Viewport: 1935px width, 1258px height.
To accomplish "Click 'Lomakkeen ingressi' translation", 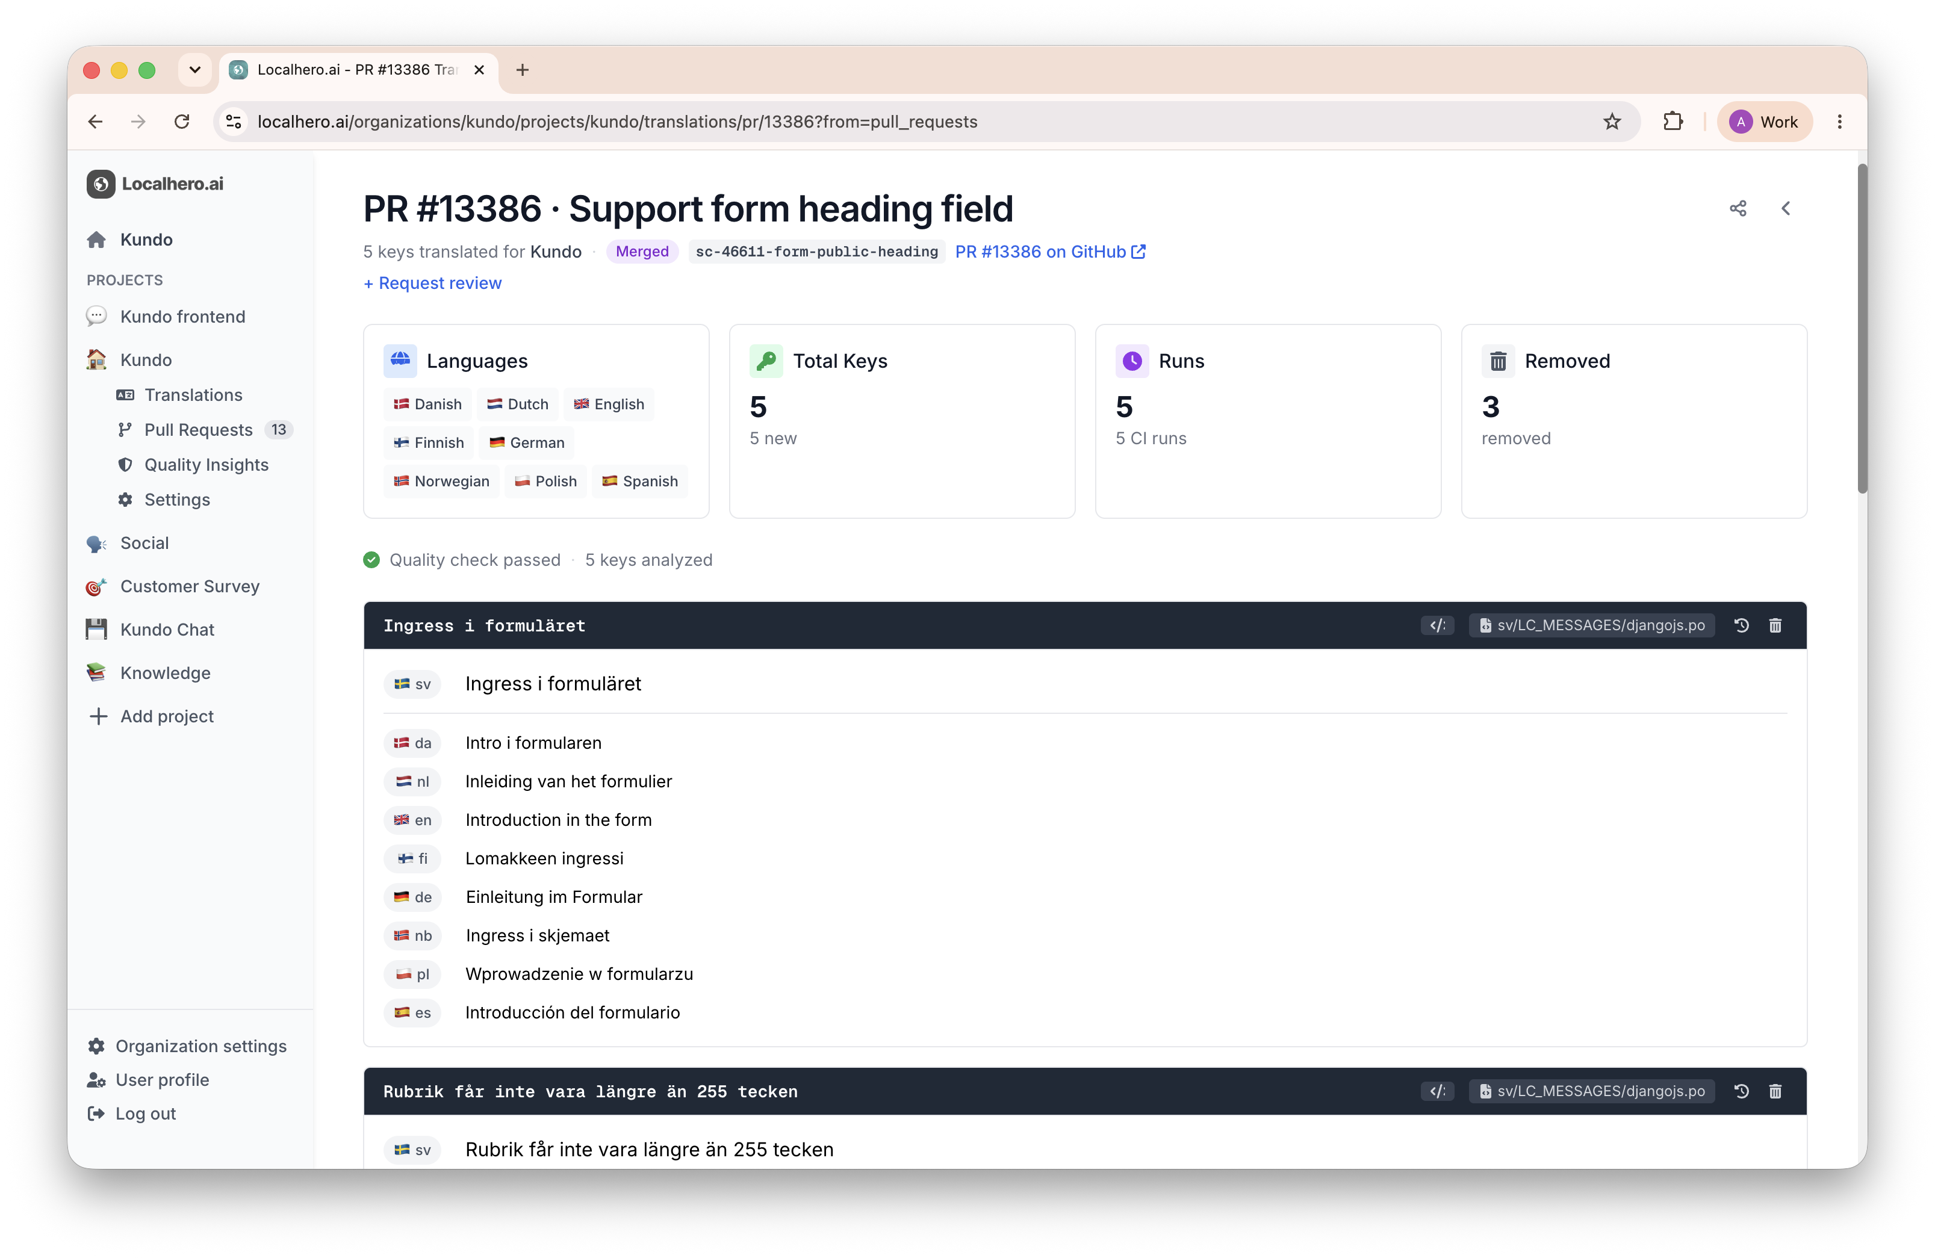I will [x=545, y=858].
